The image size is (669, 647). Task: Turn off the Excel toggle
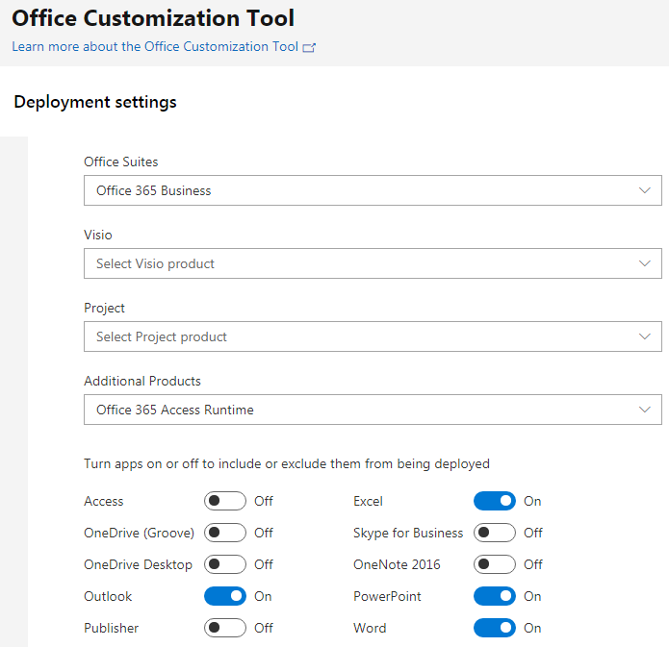click(495, 501)
